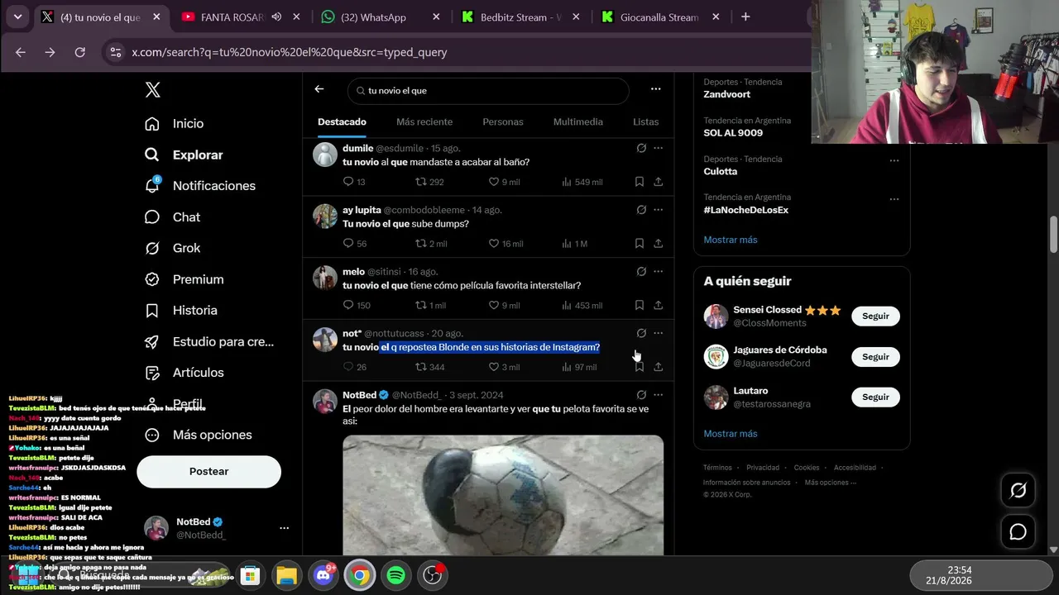This screenshot has width=1059, height=595.
Task: Click the site info icon in address bar
Action: coord(116,52)
